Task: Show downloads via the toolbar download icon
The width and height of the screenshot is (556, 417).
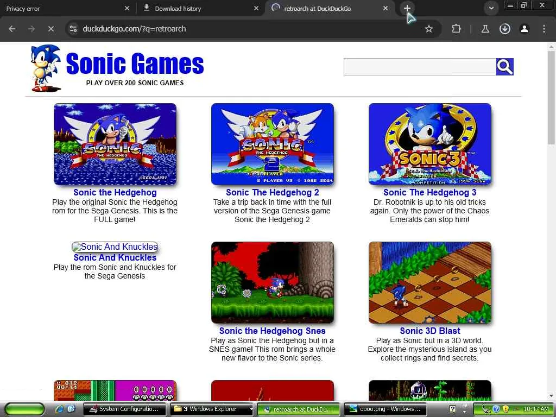Action: pos(505,29)
